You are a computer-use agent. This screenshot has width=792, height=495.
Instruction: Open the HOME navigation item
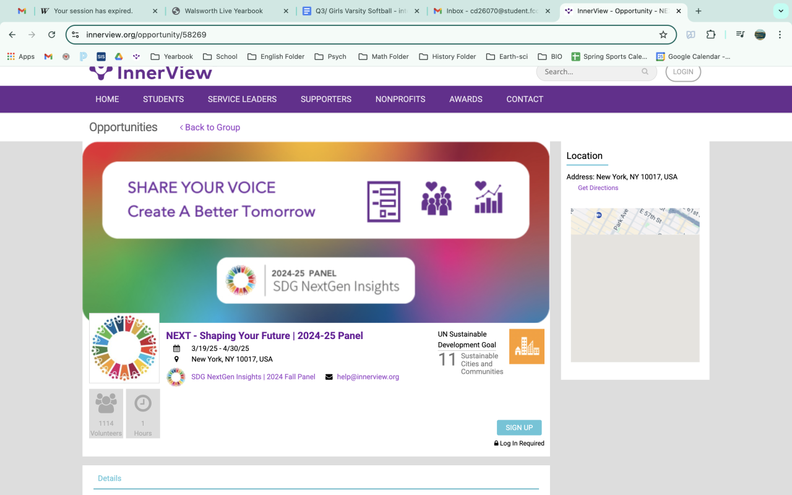point(107,99)
